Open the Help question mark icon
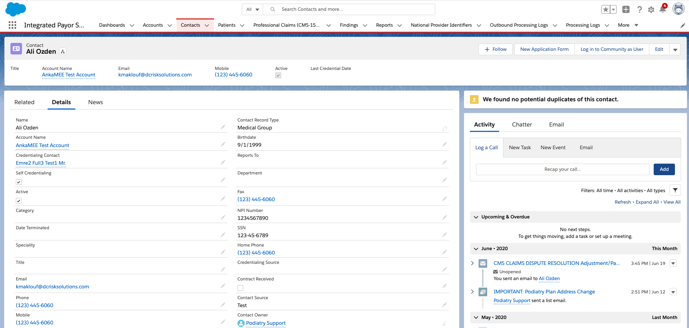Screen dimensions: 689x328 (x=639, y=9)
